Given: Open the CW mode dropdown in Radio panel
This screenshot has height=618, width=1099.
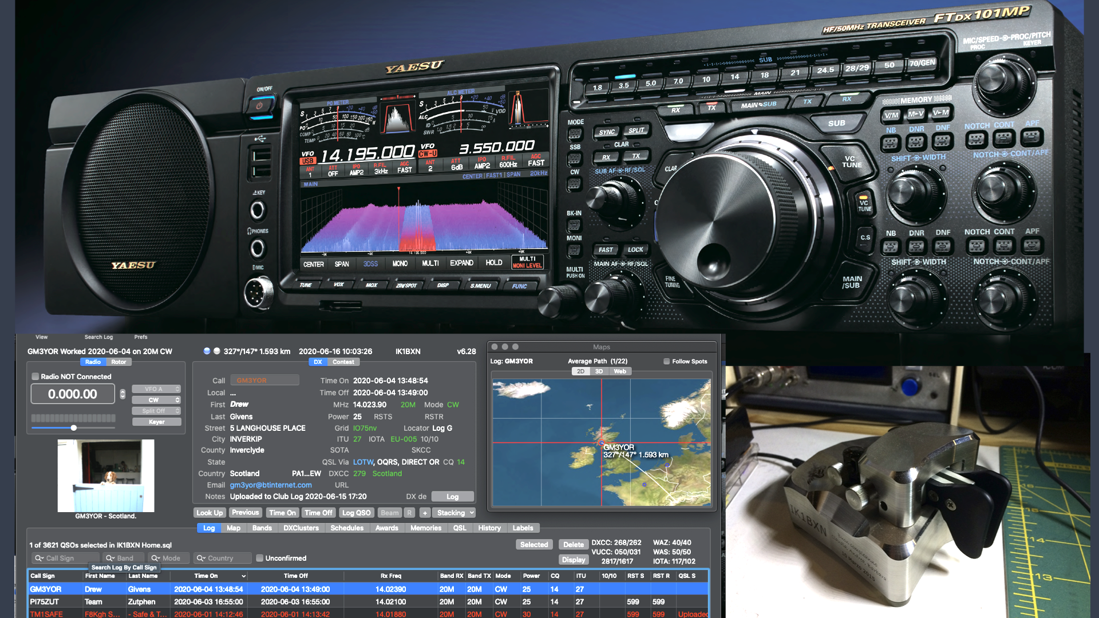Looking at the screenshot, I should [156, 400].
